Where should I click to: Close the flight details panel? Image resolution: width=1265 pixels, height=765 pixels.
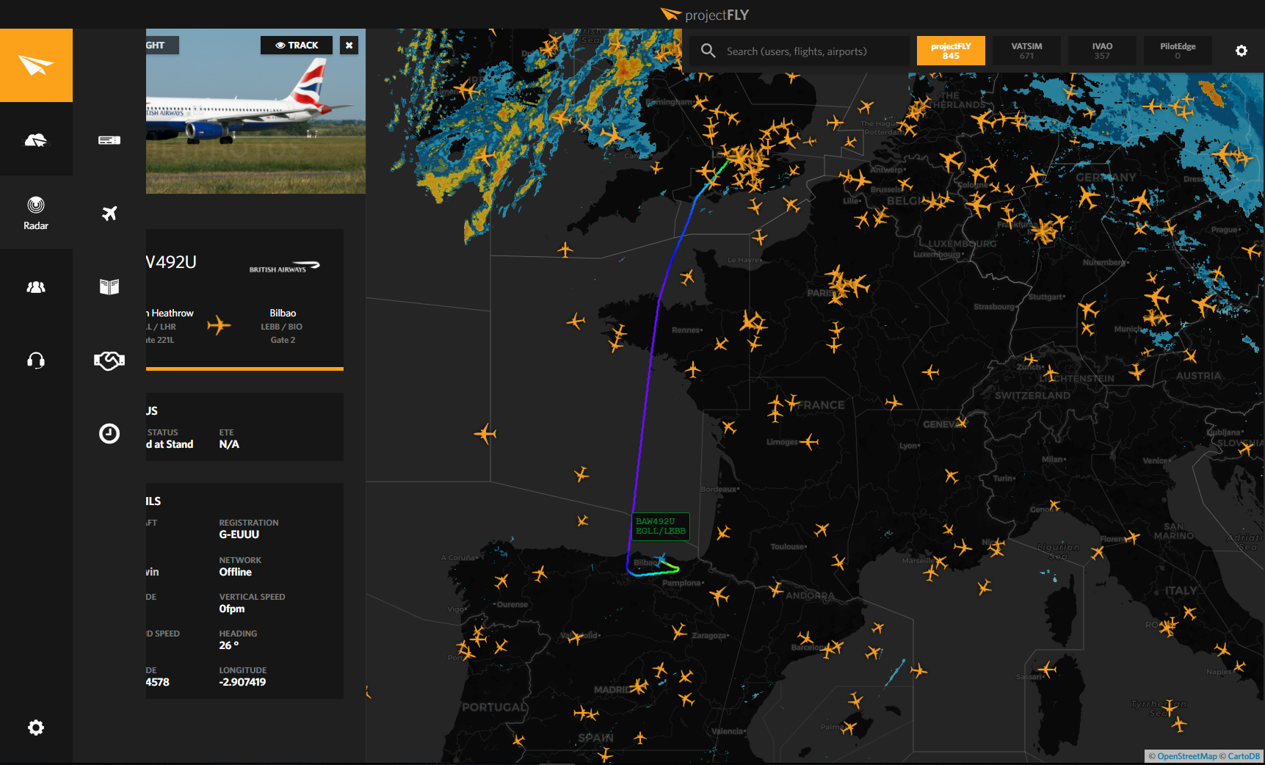point(349,45)
